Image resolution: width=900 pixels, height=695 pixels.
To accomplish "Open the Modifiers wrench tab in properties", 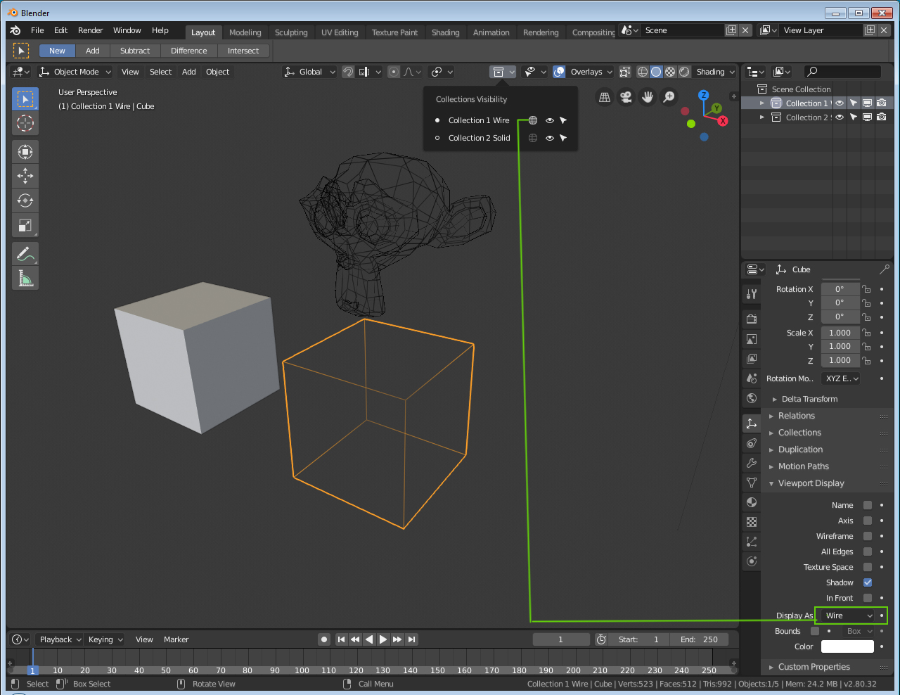I will [x=752, y=463].
